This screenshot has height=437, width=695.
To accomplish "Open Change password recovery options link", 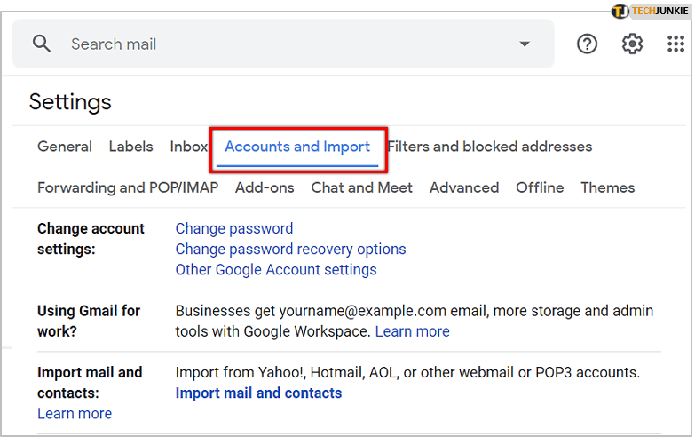I will 290,249.
